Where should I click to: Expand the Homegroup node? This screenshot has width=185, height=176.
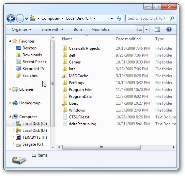pos(10,103)
